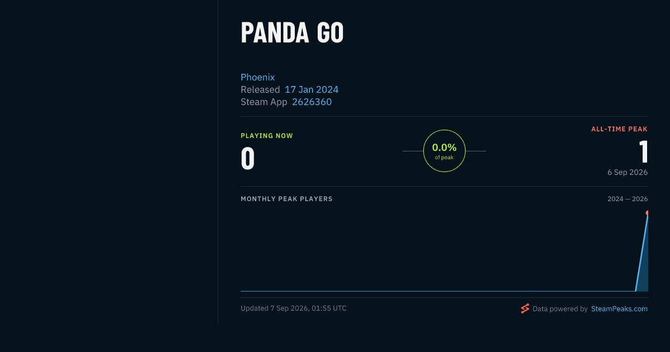This screenshot has height=352, width=670.
Task: Click the Data powered by text
Action: (x=560, y=308)
